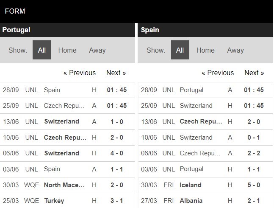The image size is (274, 208).
Task: Switch to Portugal's Home matches tab
Action: click(x=67, y=50)
